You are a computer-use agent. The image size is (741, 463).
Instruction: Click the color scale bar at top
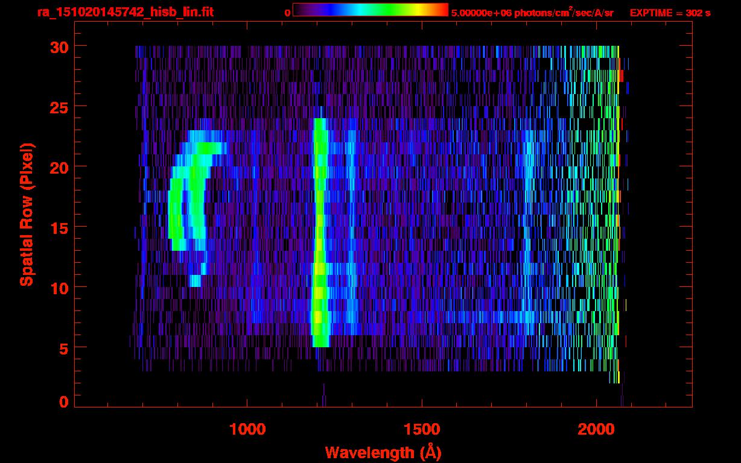370,10
